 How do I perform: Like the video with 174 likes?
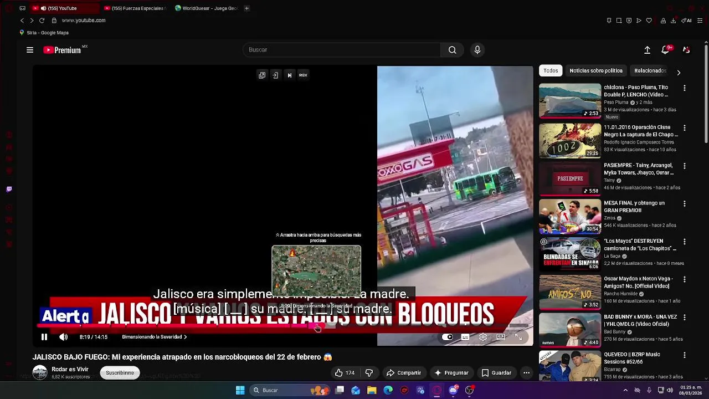(345, 373)
